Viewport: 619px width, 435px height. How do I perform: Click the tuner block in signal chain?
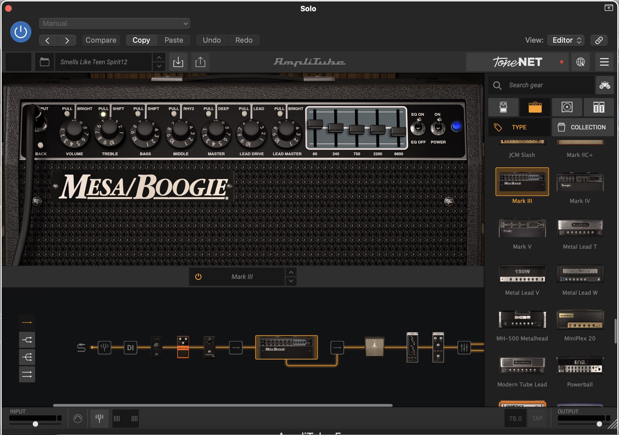click(x=104, y=348)
